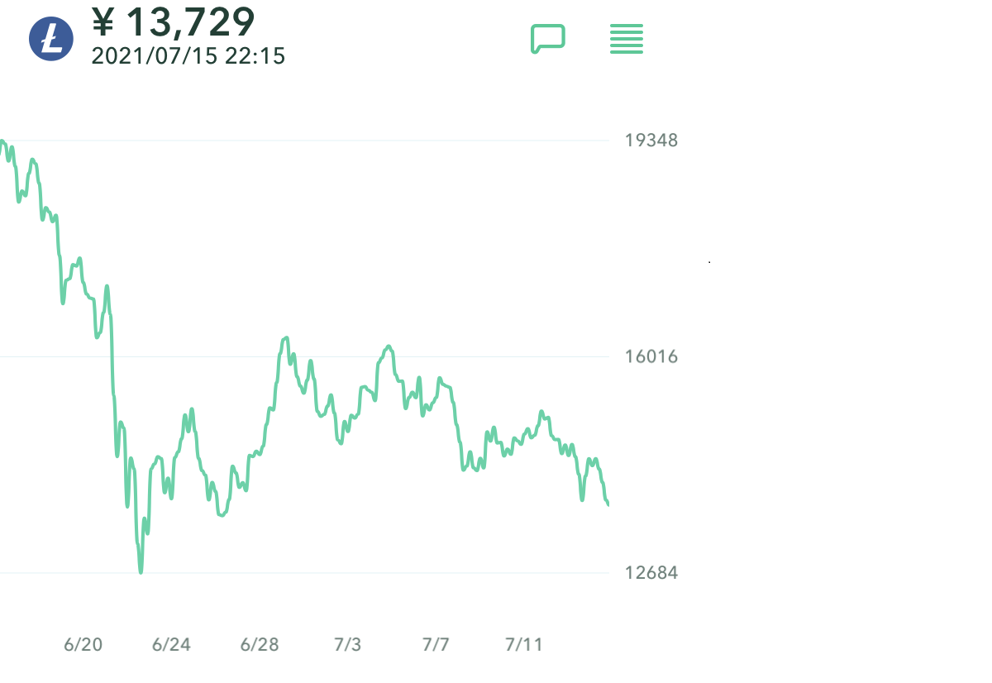Open the green list lines menu icon
The image size is (992, 683).
tap(627, 39)
